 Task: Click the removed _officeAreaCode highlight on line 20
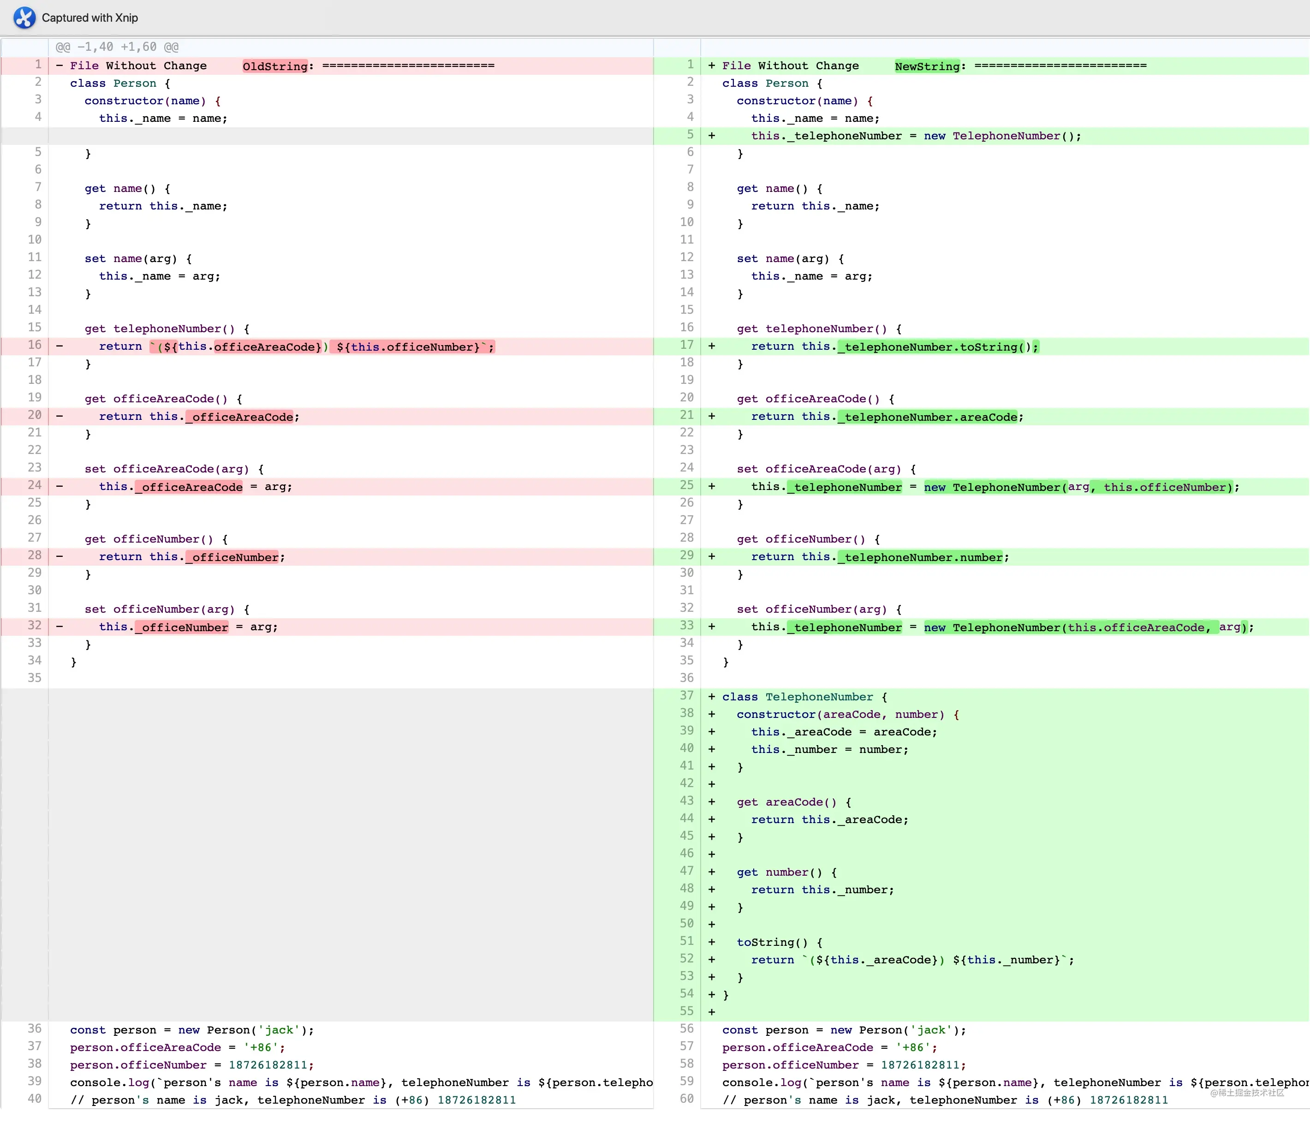[x=239, y=417]
